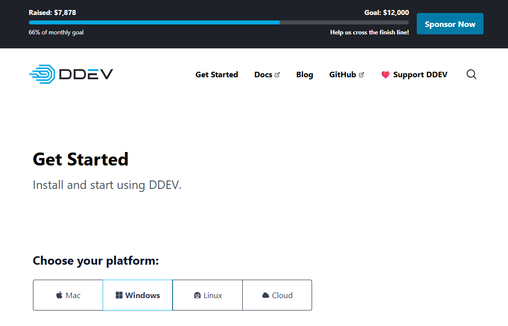Open the GitHub navigation link

click(x=346, y=75)
